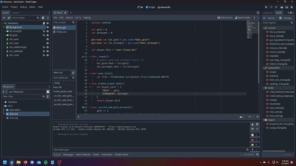The width and height of the screenshot is (296, 166).
Task: Toggle visibility of btn_save node
Action: pos(48,39)
